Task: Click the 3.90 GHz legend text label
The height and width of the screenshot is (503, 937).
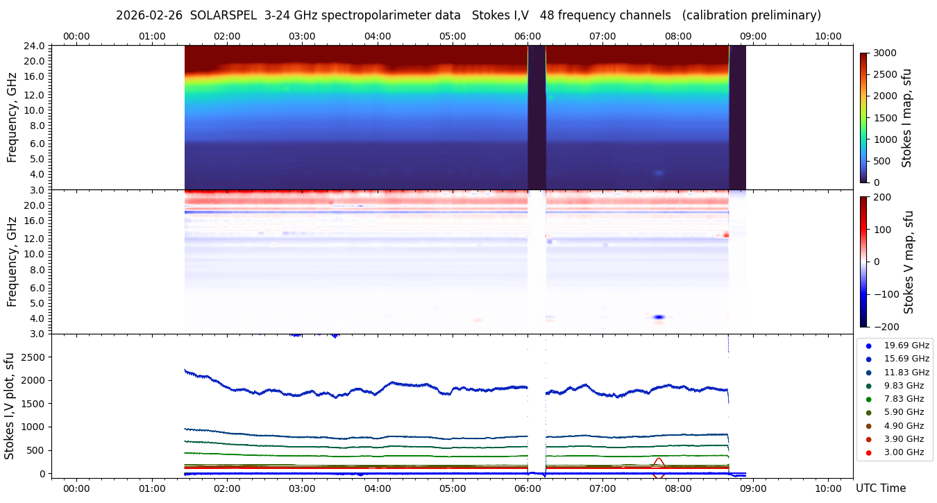Action: 906,439
